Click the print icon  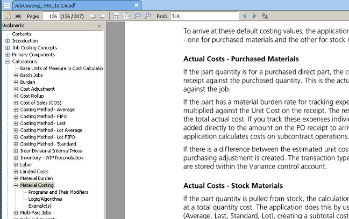coord(18,16)
